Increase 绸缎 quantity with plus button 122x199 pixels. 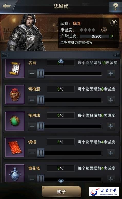pos(111,153)
